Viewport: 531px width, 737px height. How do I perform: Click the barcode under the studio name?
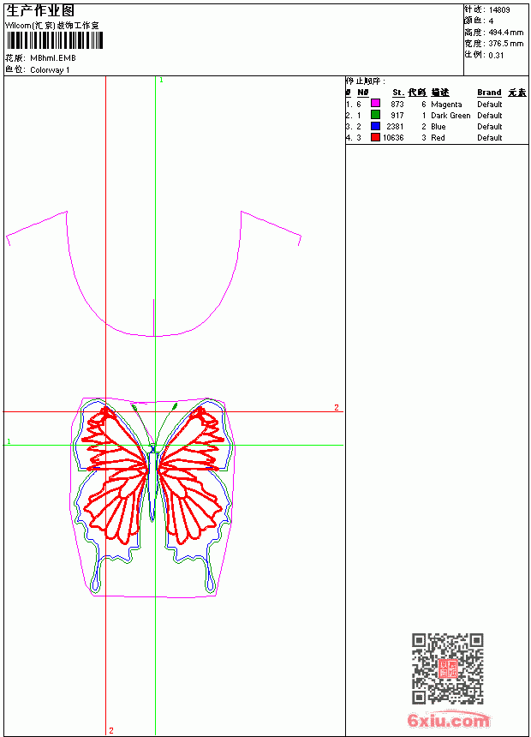click(x=55, y=40)
